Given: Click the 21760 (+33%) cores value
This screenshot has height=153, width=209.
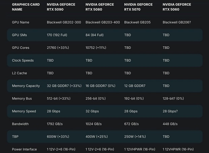Looking at the screenshot, I should tap(58, 48).
